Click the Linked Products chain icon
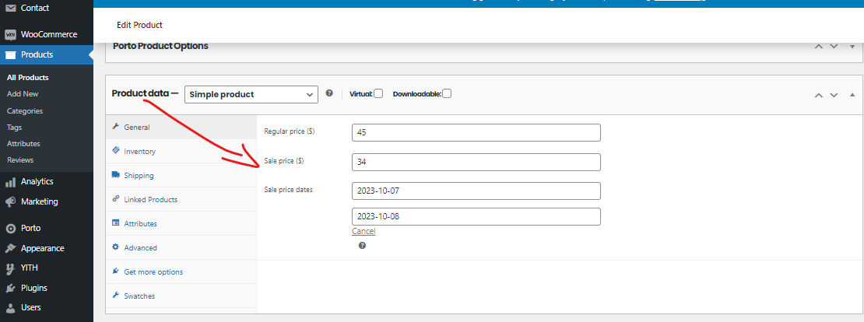Screen dimensions: 864x322 116,198
